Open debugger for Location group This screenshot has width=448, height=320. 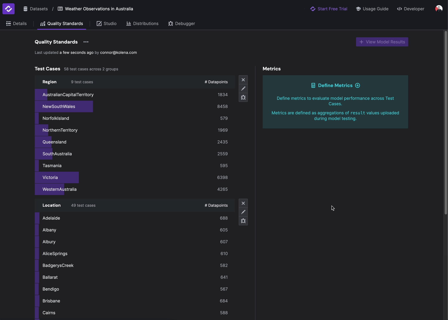[x=243, y=221]
